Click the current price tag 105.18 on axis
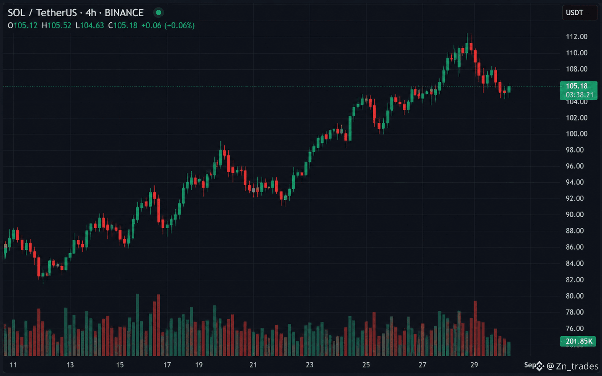 tap(577, 86)
